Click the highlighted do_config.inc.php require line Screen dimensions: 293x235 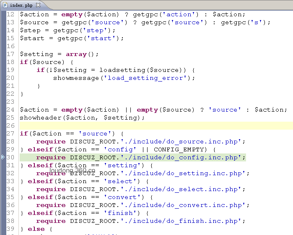133,158
